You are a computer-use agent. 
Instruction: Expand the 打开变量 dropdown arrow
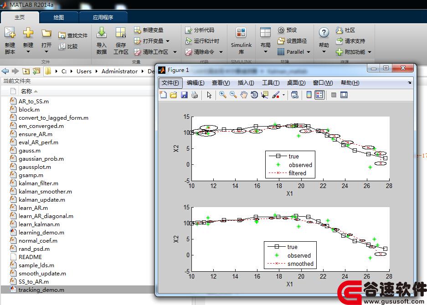coord(168,41)
